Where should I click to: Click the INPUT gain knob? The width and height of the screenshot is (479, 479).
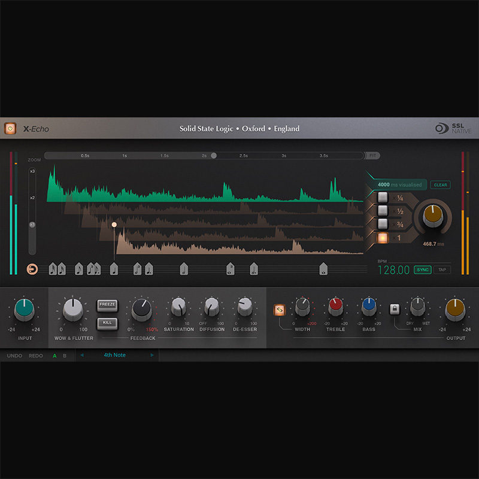[25, 310]
